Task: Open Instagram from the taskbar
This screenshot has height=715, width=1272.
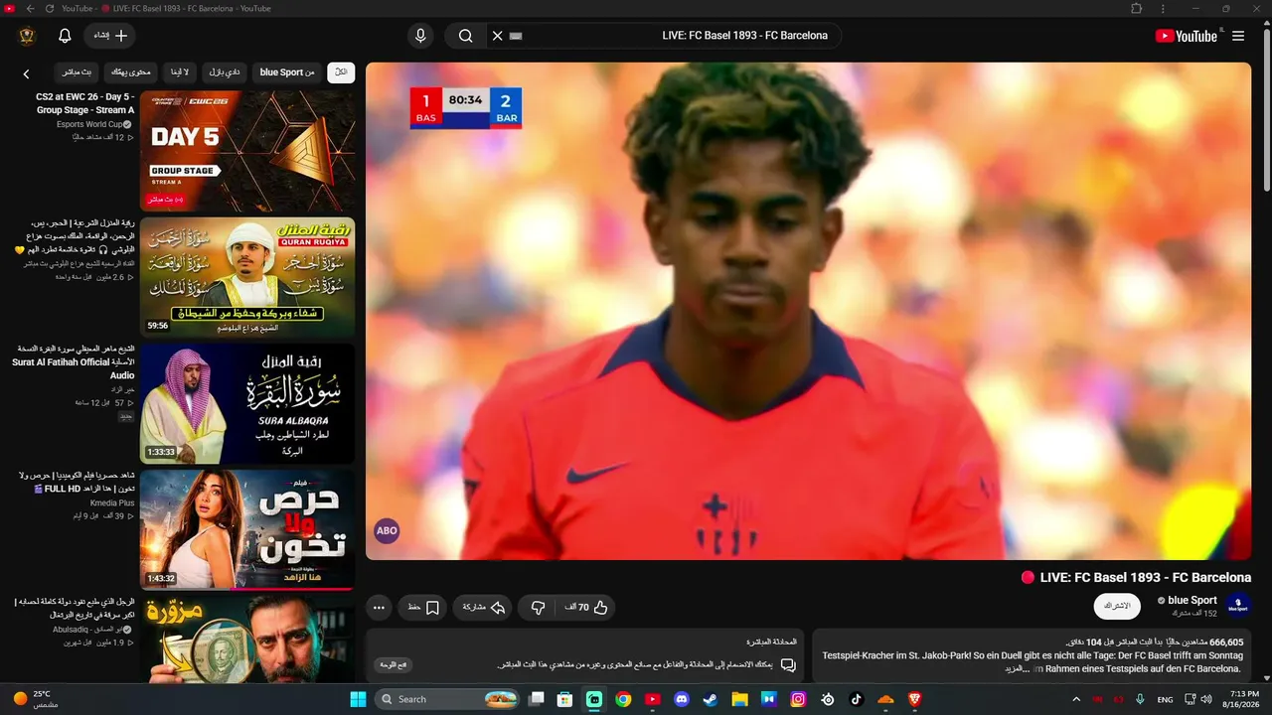Action: click(798, 699)
